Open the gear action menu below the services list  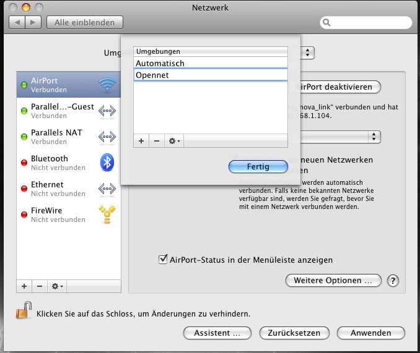(57, 286)
